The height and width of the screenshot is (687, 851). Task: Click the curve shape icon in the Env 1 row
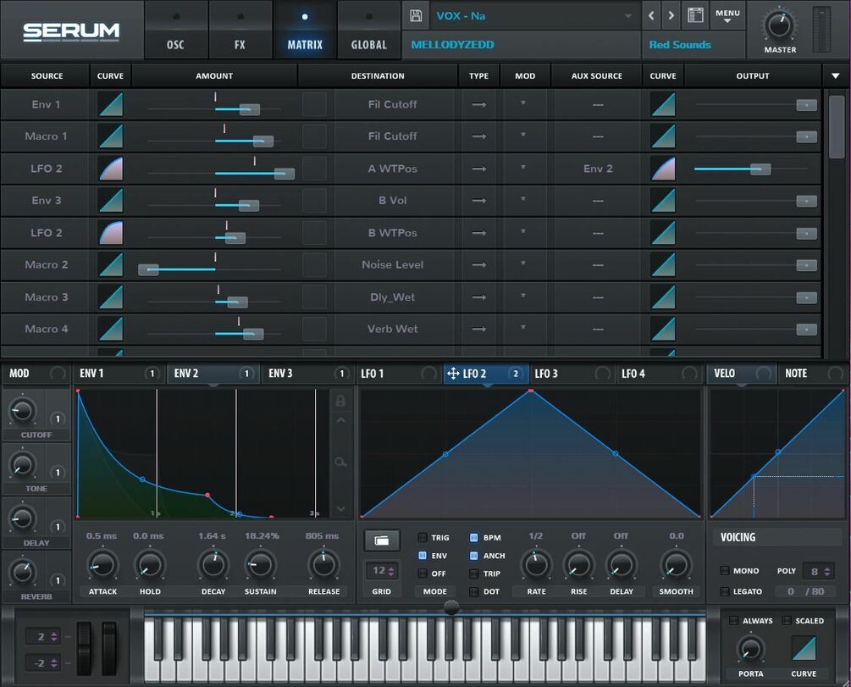111,104
